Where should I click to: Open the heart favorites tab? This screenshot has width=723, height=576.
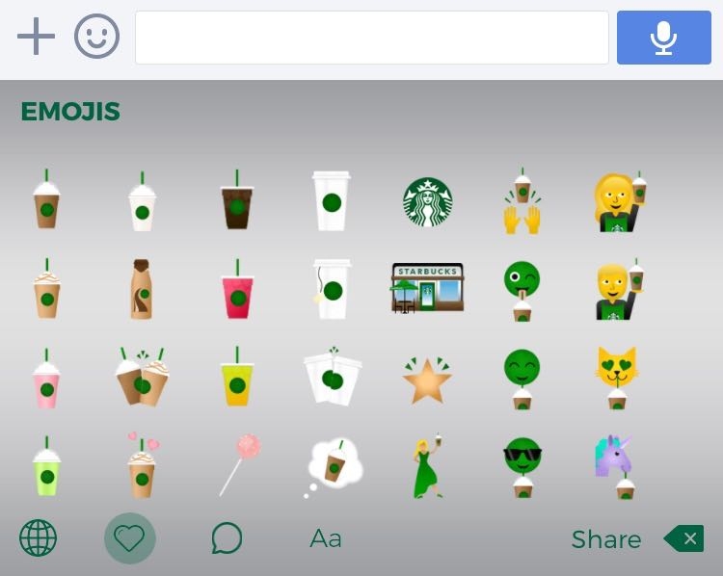pyautogui.click(x=129, y=537)
